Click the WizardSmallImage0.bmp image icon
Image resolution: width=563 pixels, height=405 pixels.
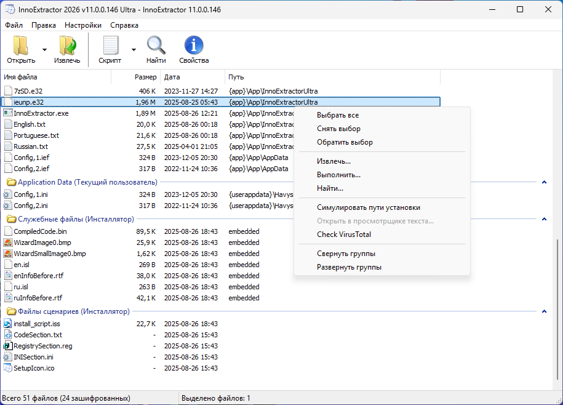click(8, 254)
